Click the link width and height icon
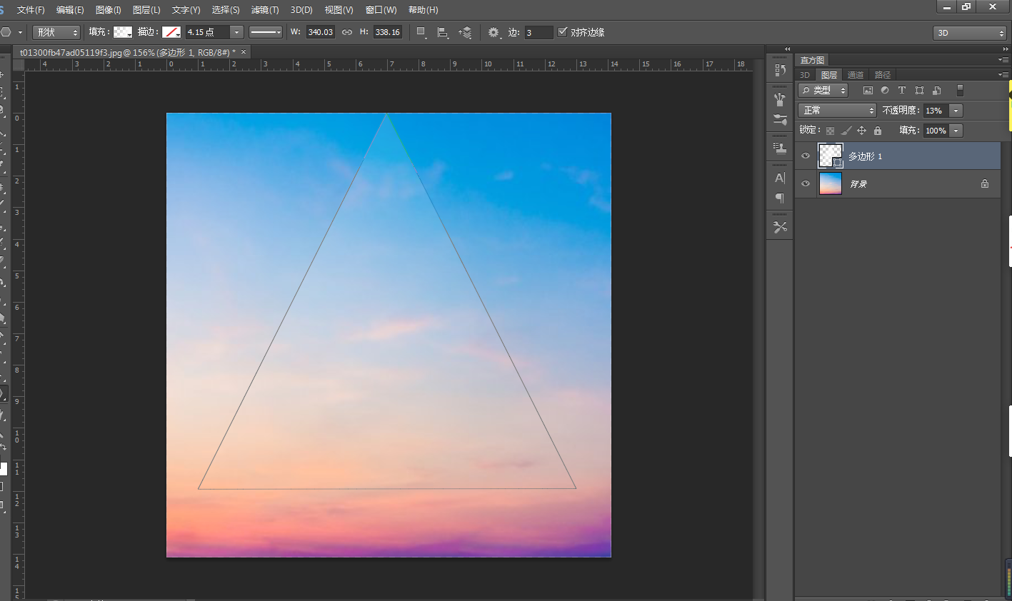The height and width of the screenshot is (601, 1012). [x=347, y=33]
